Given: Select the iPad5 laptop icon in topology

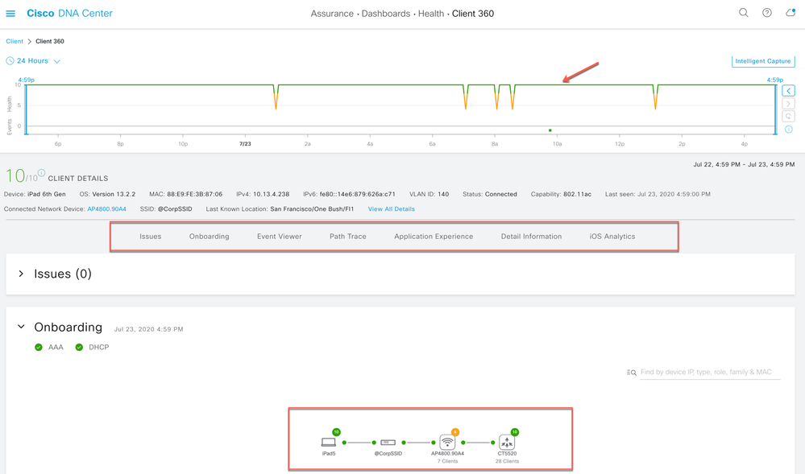Looking at the screenshot, I should [329, 442].
